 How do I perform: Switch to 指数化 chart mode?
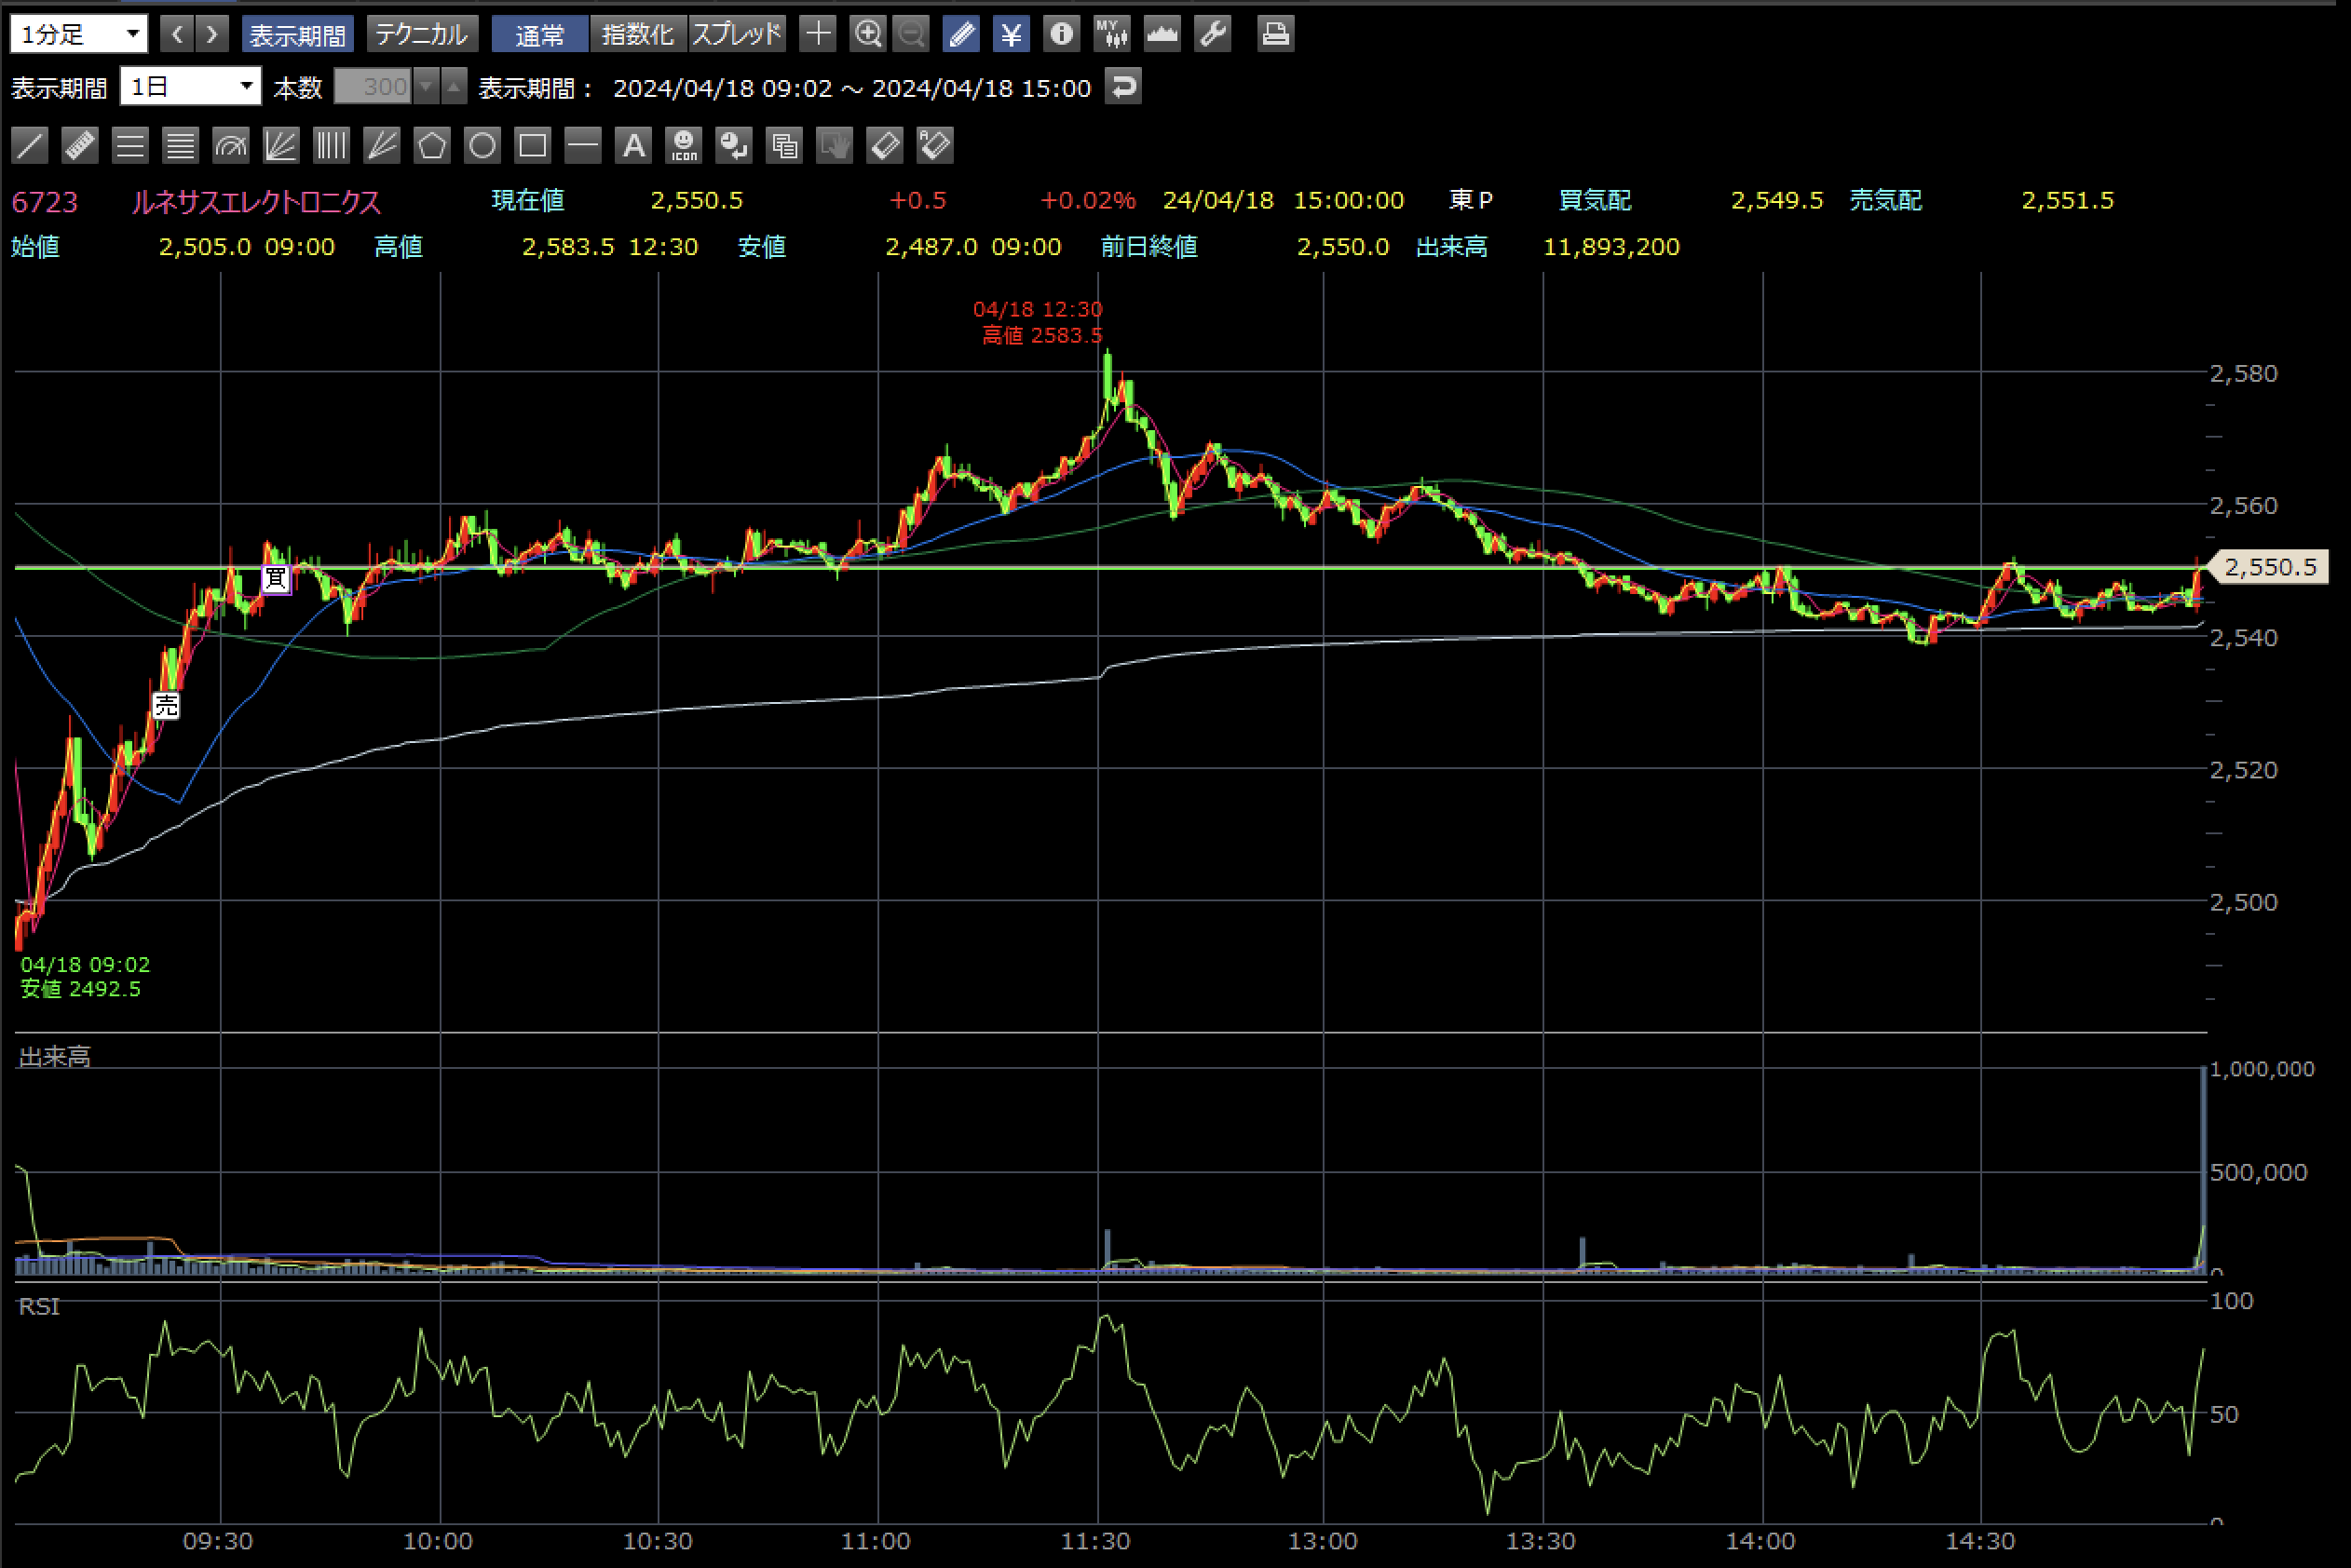click(x=637, y=34)
